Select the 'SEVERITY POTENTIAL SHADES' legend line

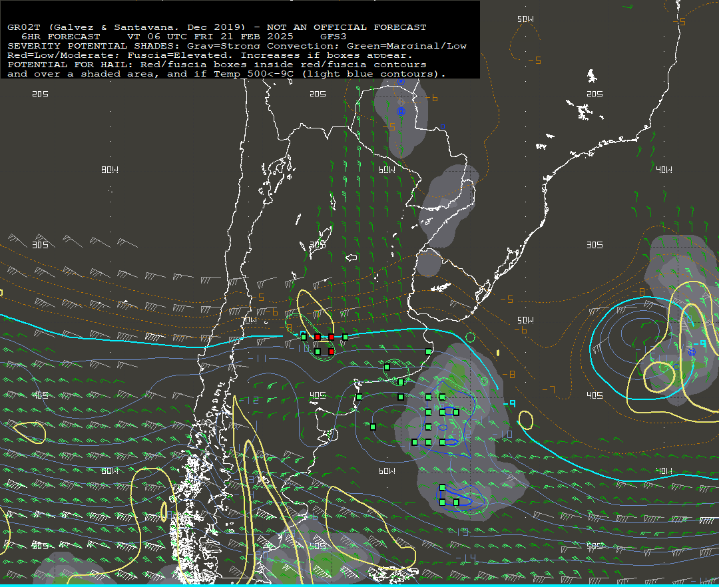237,46
